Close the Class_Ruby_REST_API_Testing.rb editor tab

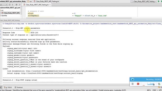click(x=50, y=5)
